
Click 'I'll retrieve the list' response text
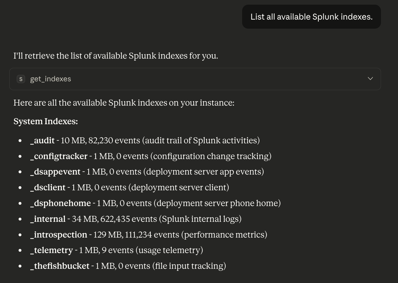pyautogui.click(x=116, y=56)
